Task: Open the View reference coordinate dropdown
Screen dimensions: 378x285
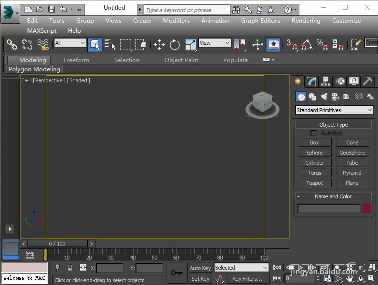Action: pos(215,43)
